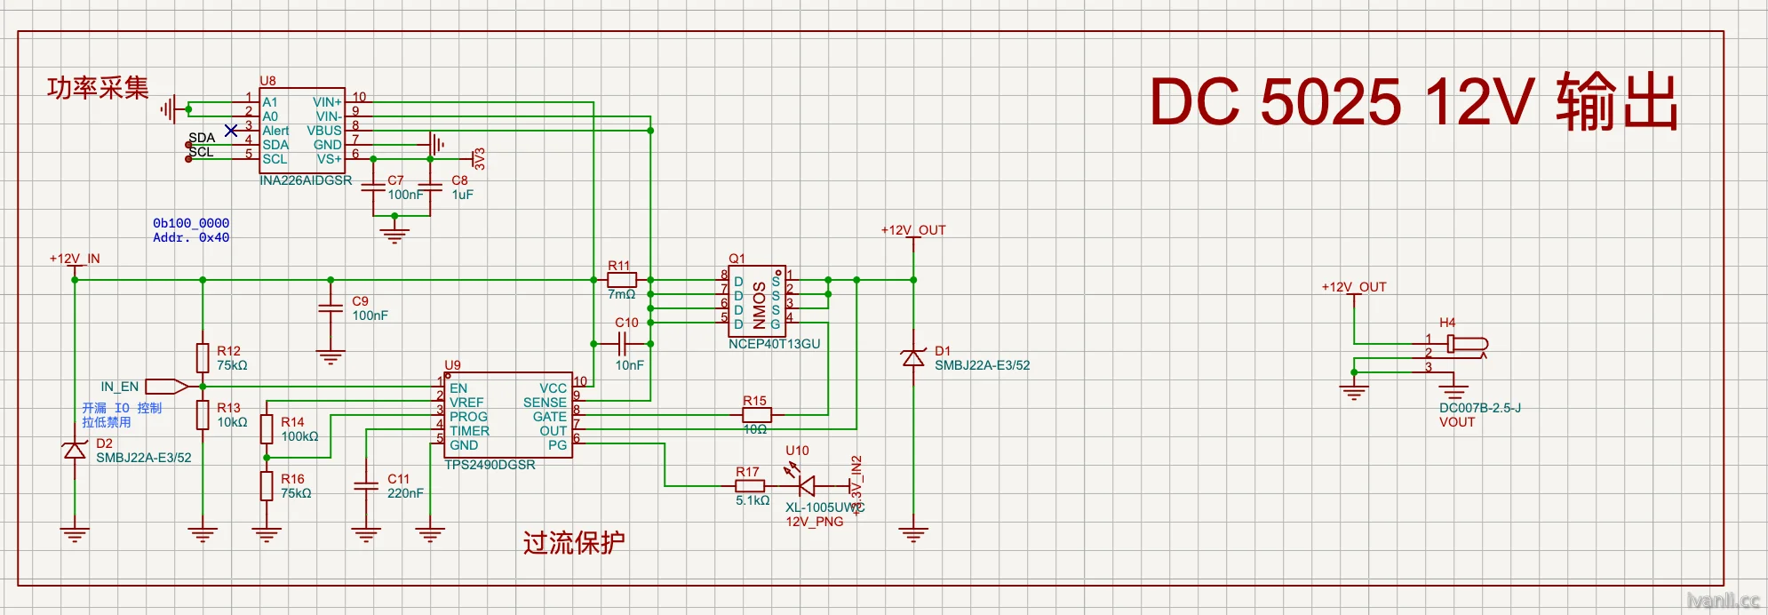Viewport: 1768px width, 615px height.
Task: Click the +12V_OUT label above D1
Action: click(913, 230)
